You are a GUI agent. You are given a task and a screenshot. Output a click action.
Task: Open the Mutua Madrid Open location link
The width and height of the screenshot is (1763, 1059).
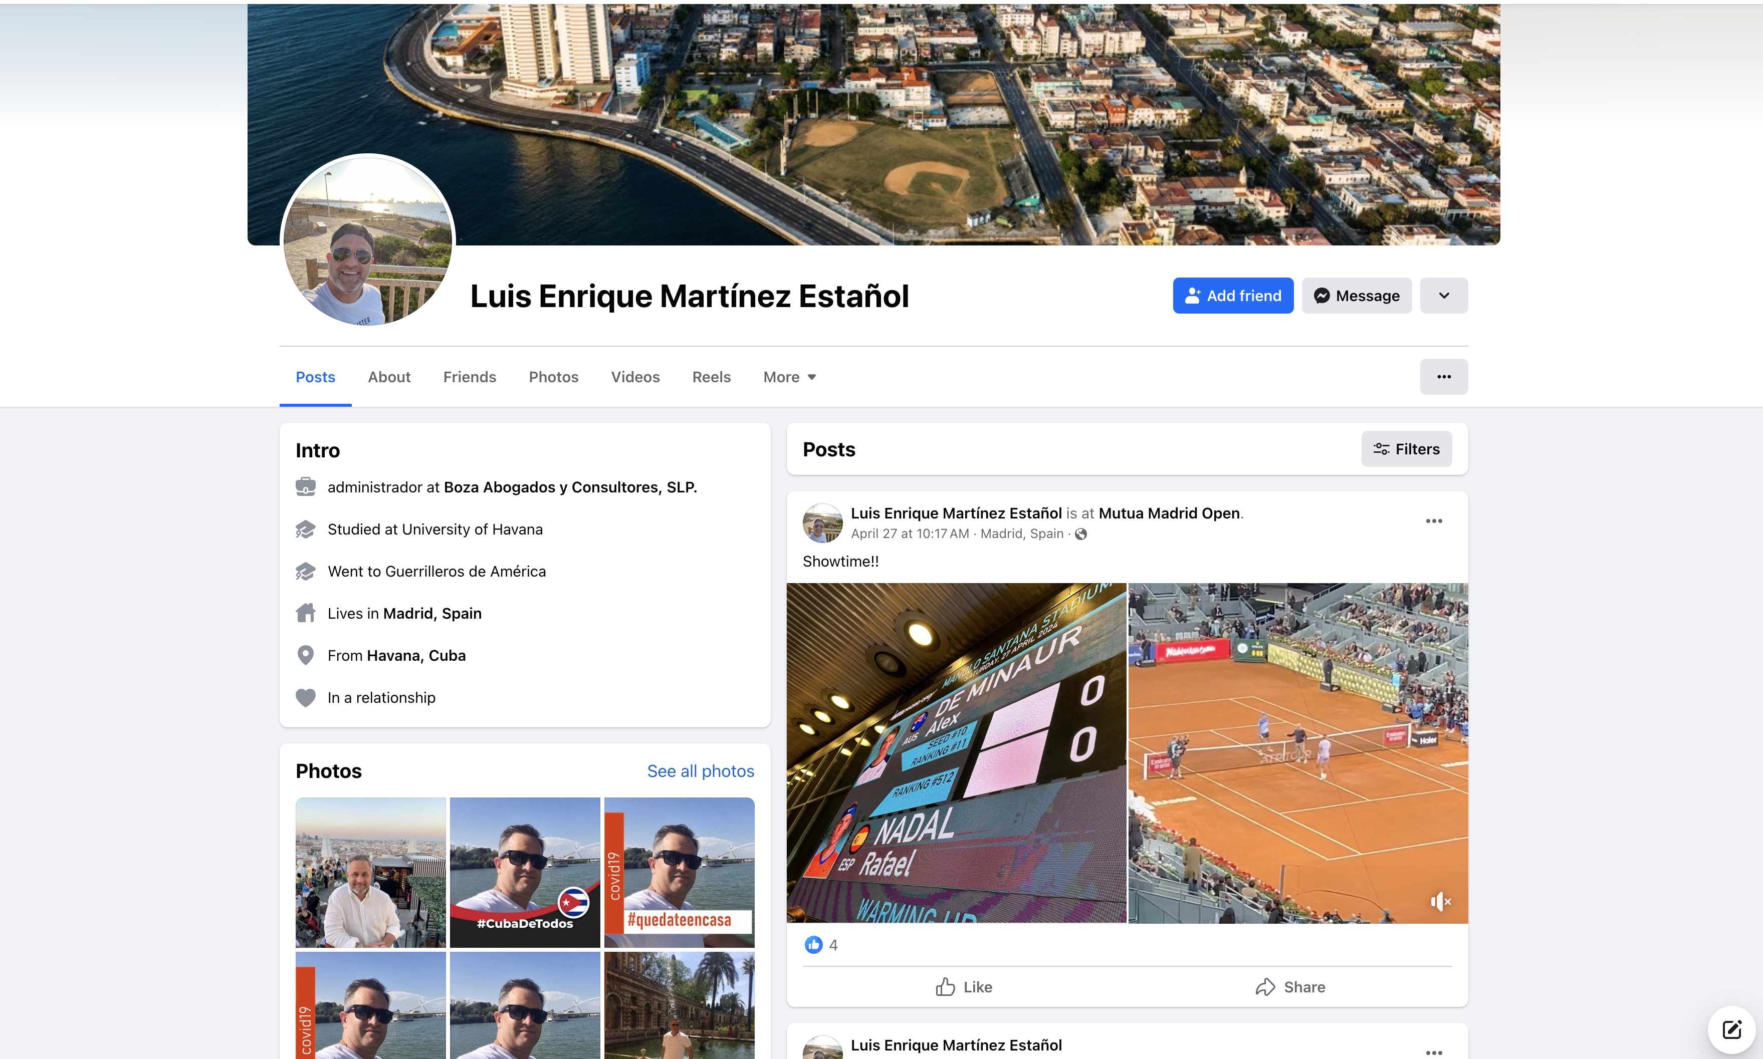click(x=1169, y=513)
